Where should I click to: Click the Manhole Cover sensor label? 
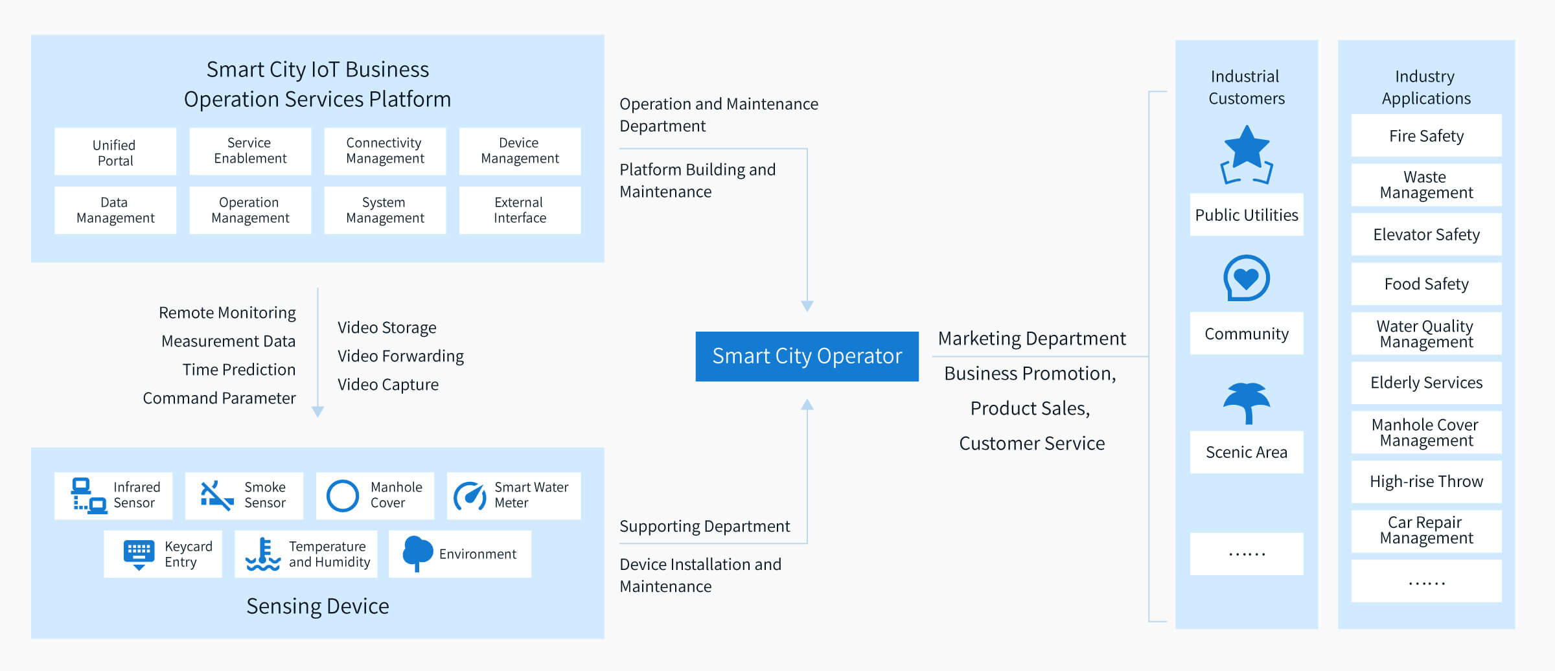tap(397, 495)
